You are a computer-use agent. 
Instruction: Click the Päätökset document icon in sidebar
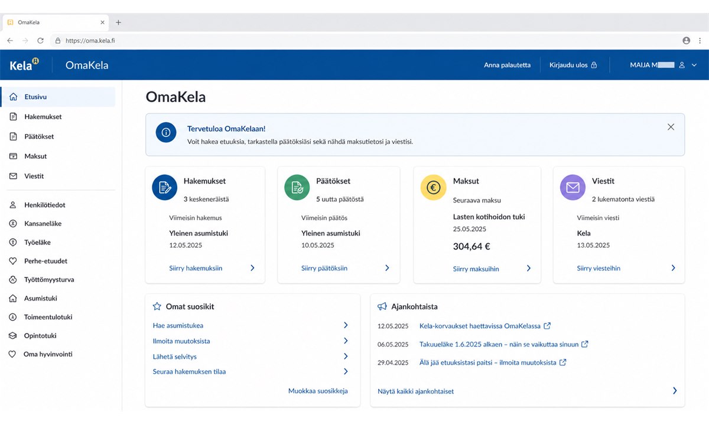pos(13,136)
